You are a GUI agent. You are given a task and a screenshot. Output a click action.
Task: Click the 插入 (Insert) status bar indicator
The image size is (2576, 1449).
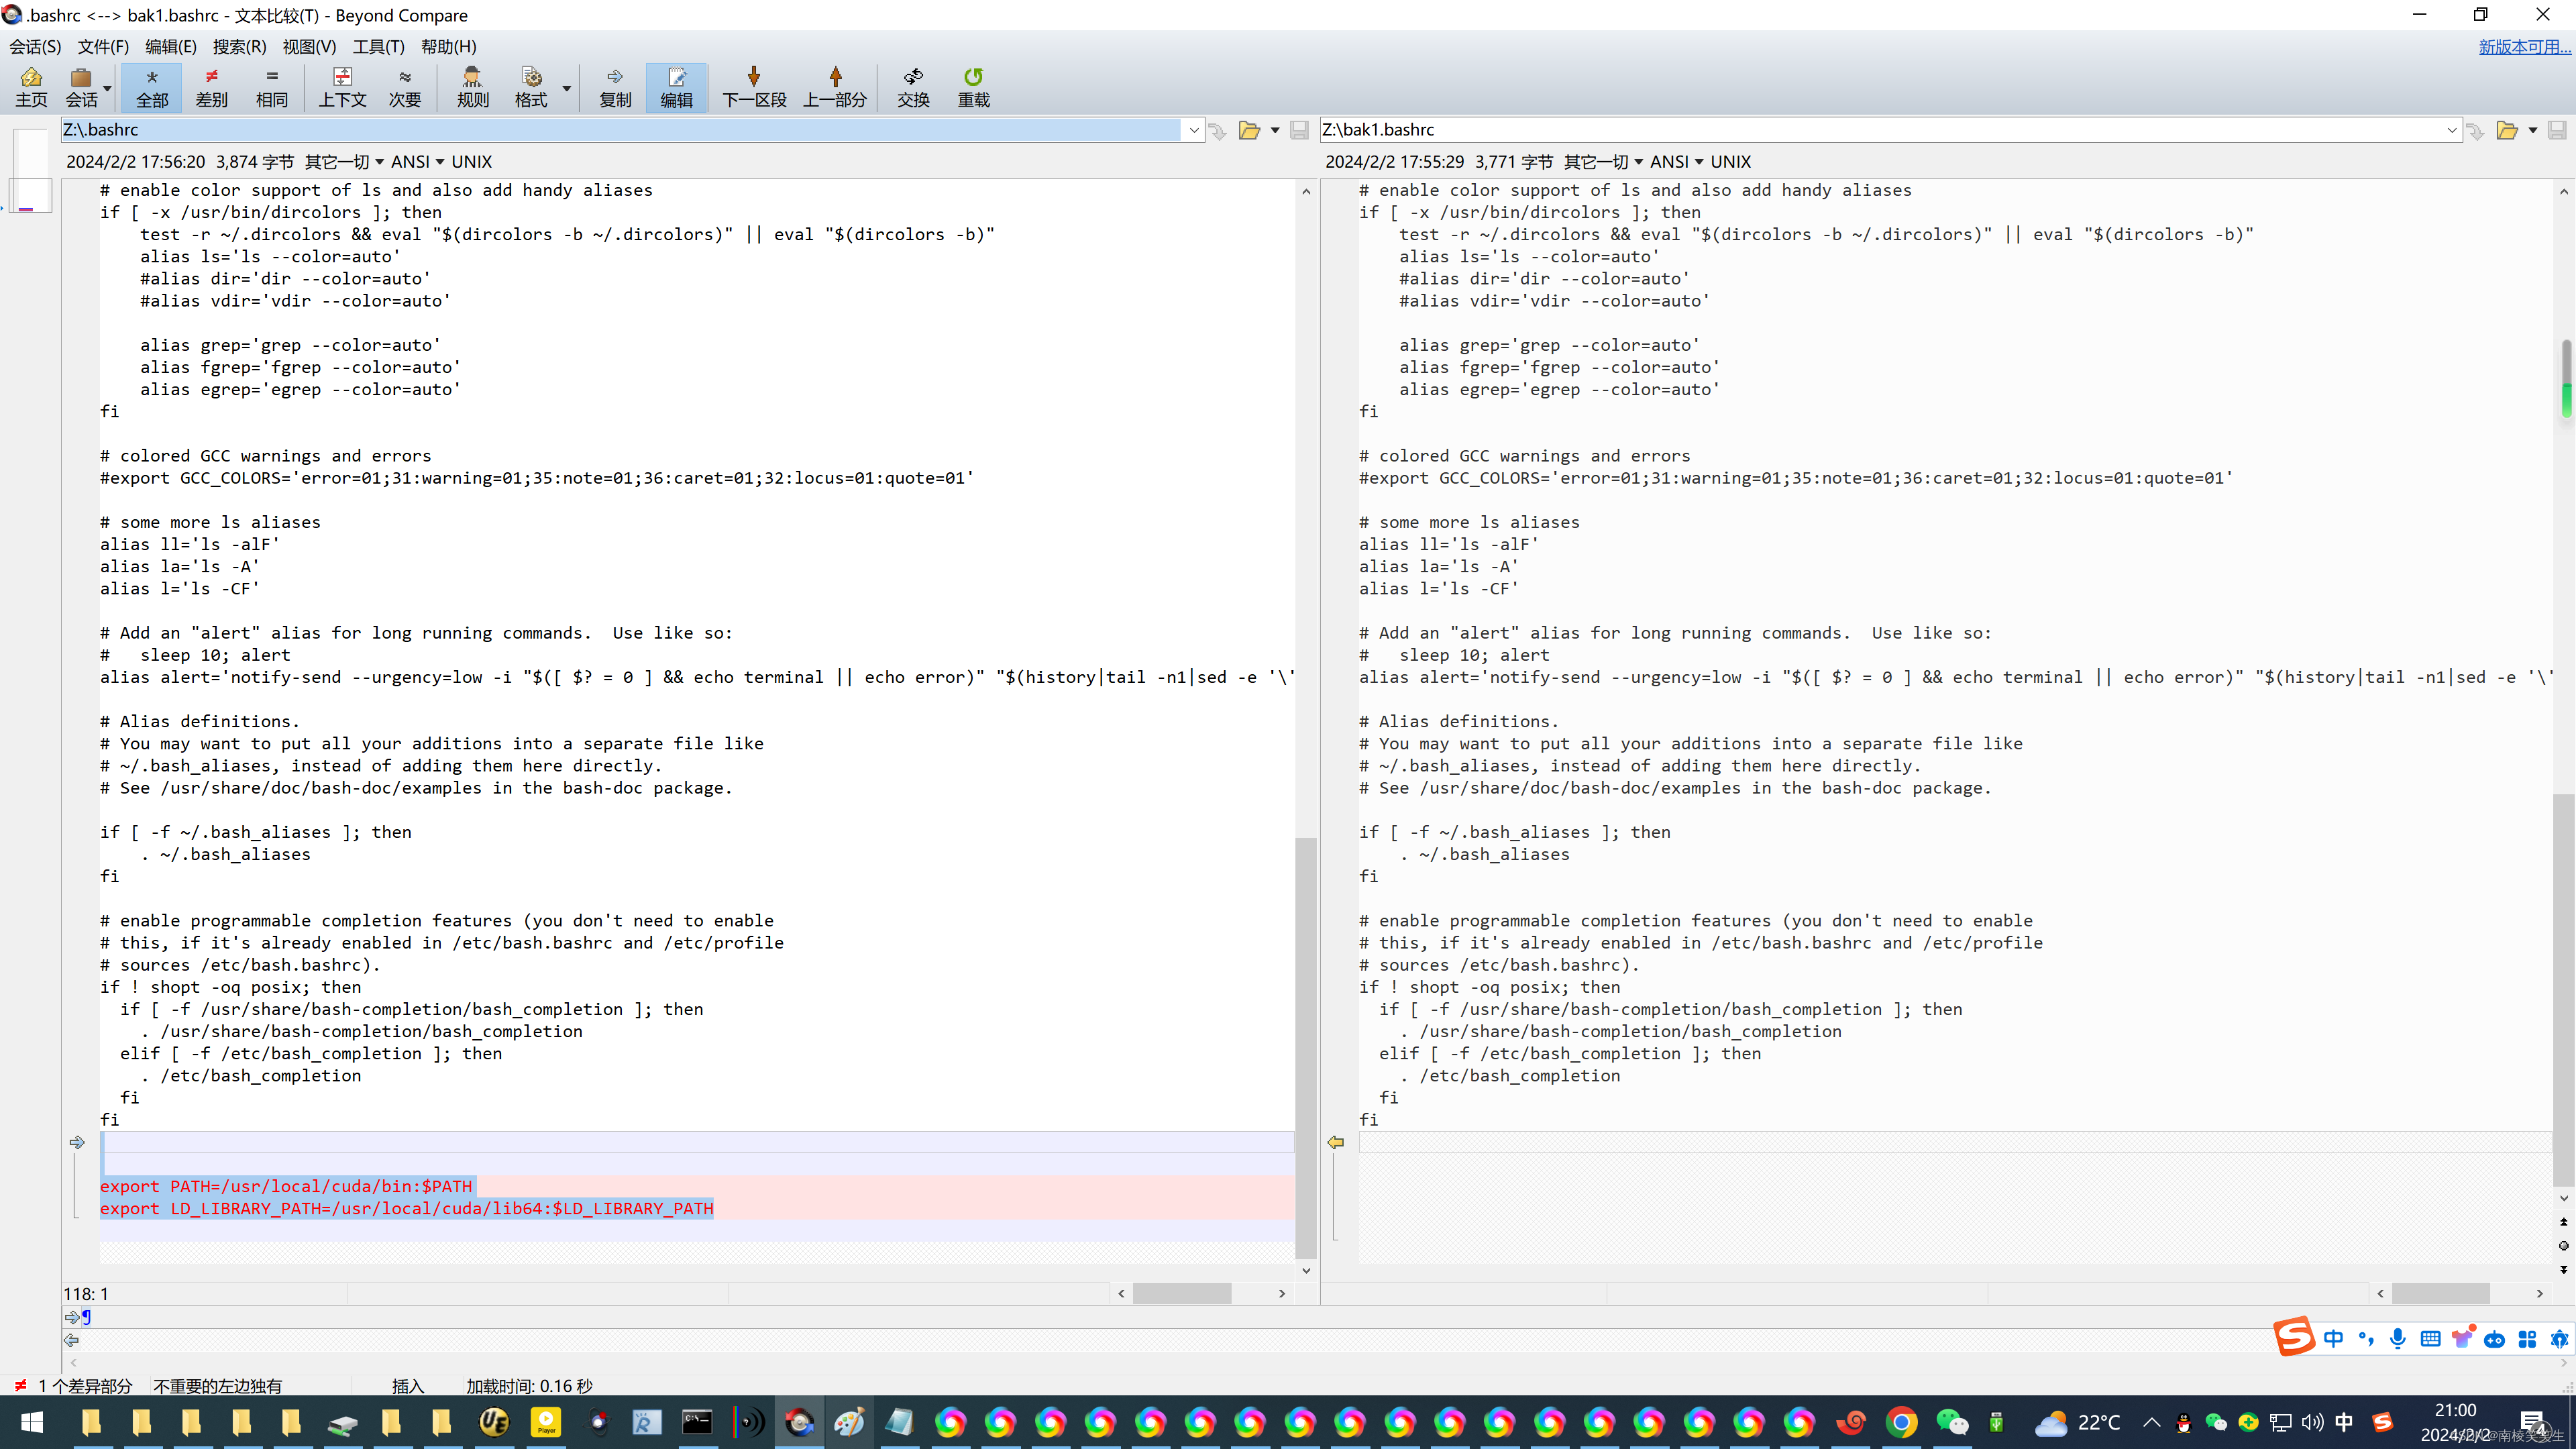(x=408, y=1386)
